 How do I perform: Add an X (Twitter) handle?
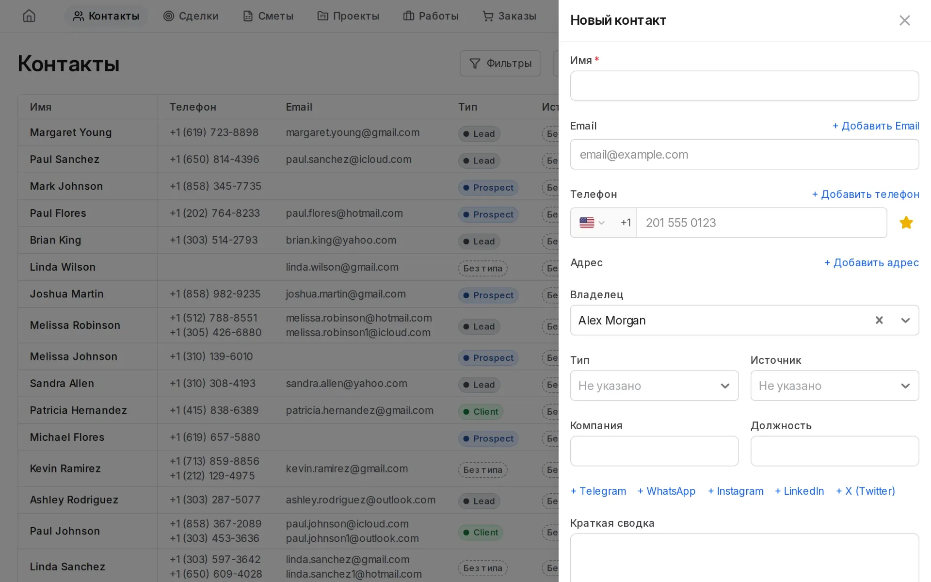point(866,491)
